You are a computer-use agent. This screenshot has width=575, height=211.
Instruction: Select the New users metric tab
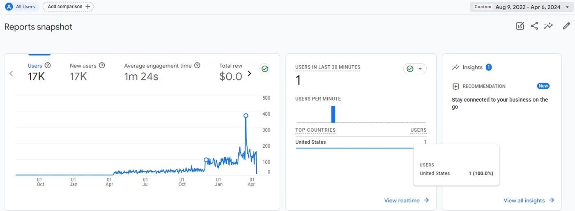pyautogui.click(x=87, y=71)
